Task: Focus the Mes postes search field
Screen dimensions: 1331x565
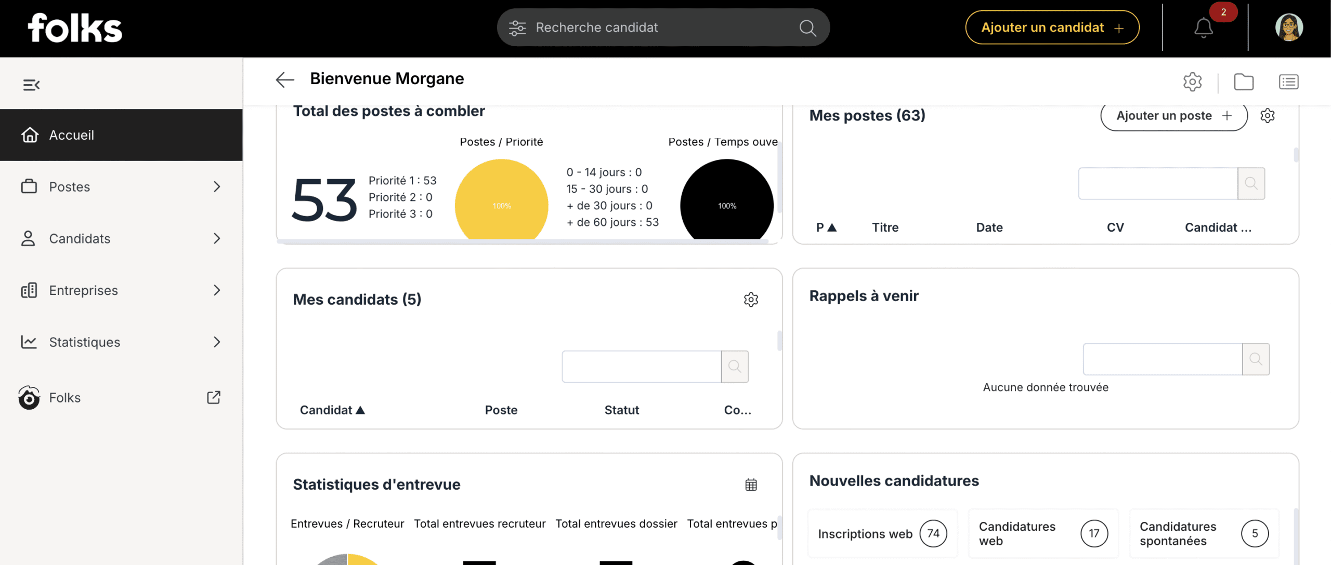Action: 1158,183
